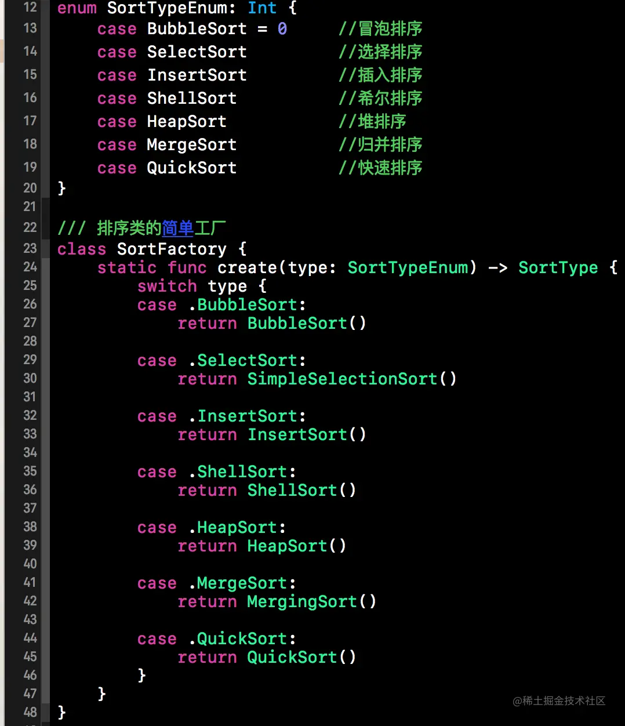Image resolution: width=625 pixels, height=726 pixels.
Task: Select the MergeSort enum case on line 18
Action: [192, 144]
